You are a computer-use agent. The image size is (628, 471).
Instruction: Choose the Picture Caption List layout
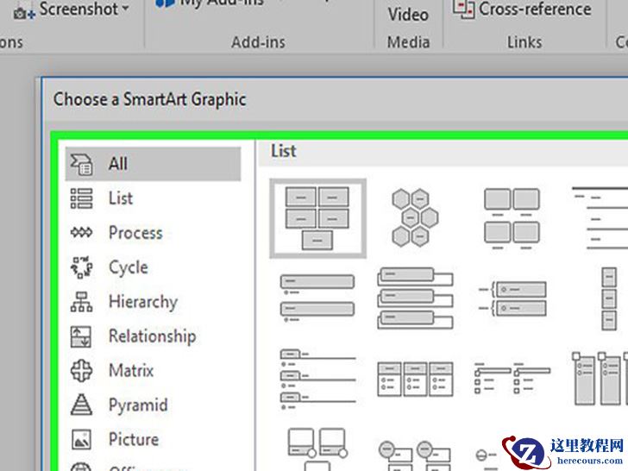pos(512,218)
